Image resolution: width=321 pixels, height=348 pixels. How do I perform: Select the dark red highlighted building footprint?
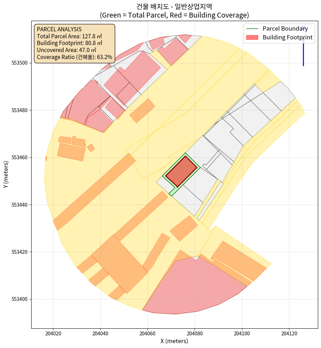(x=181, y=172)
